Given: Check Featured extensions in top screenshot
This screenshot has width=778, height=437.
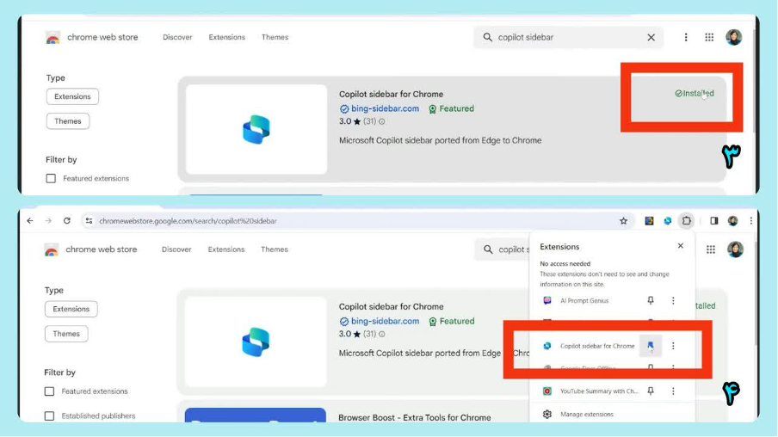Looking at the screenshot, I should (51, 179).
